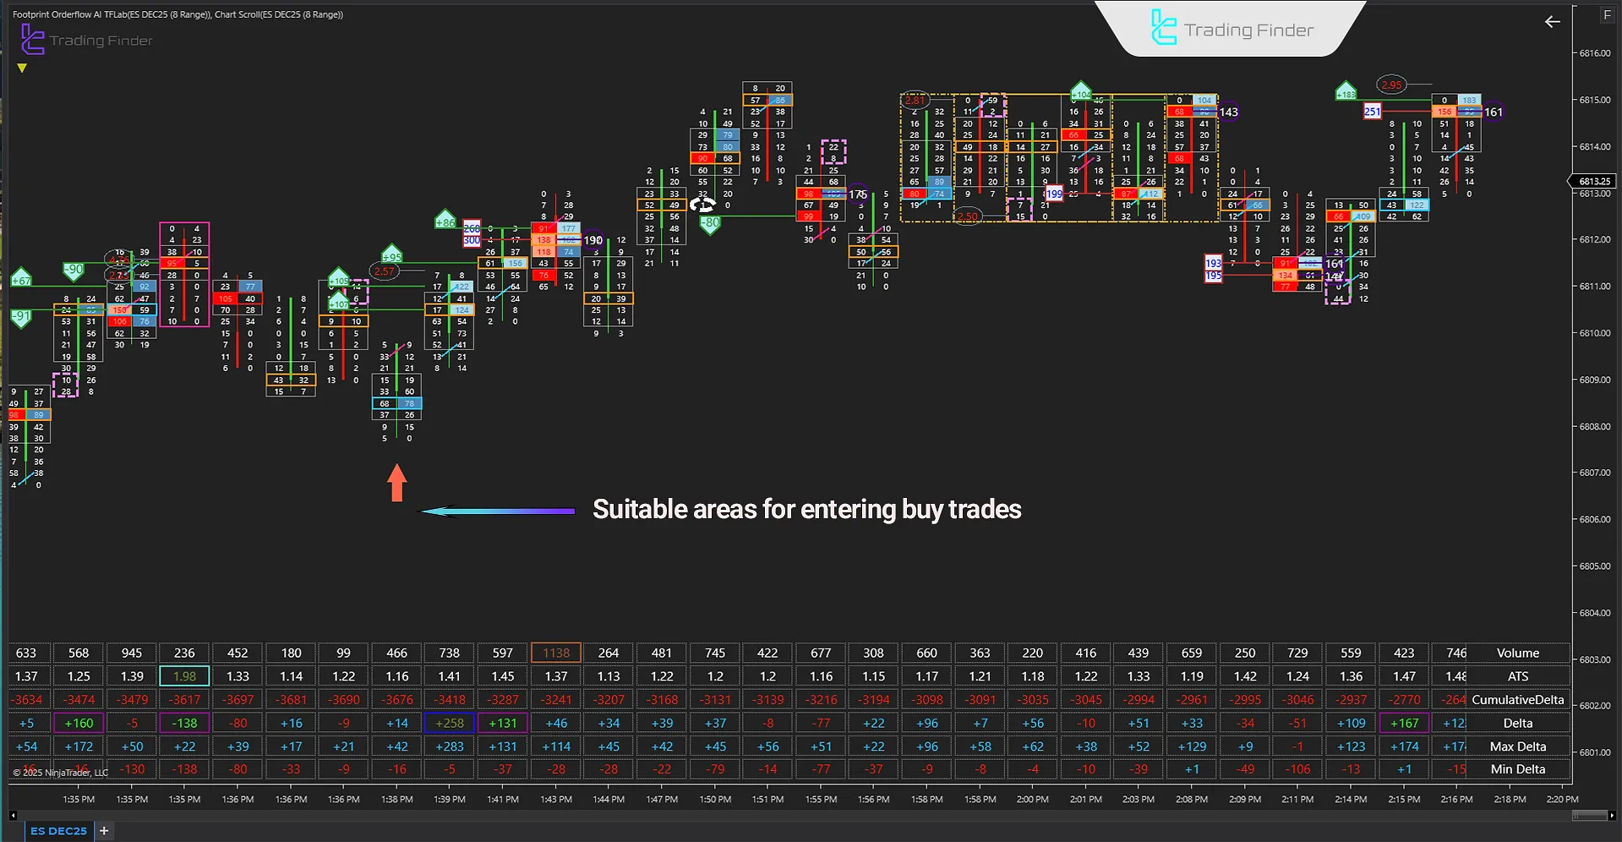The height and width of the screenshot is (842, 1622).
Task: Click the back arrow icon near top right
Action: coord(1552,22)
